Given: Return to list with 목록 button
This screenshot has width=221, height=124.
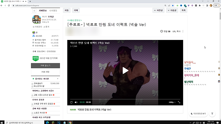Looking at the screenshot, I should click(x=183, y=10).
